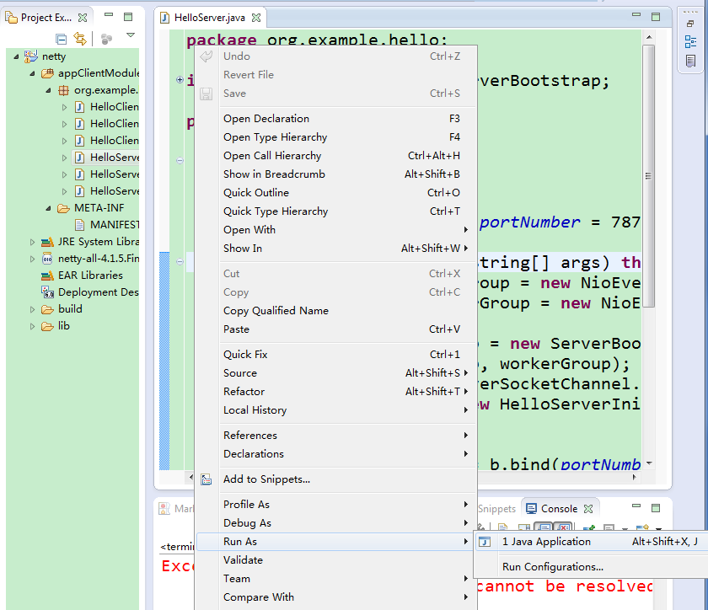This screenshot has height=610, width=708.
Task: Open the Profile As submenu
Action: tap(336, 505)
